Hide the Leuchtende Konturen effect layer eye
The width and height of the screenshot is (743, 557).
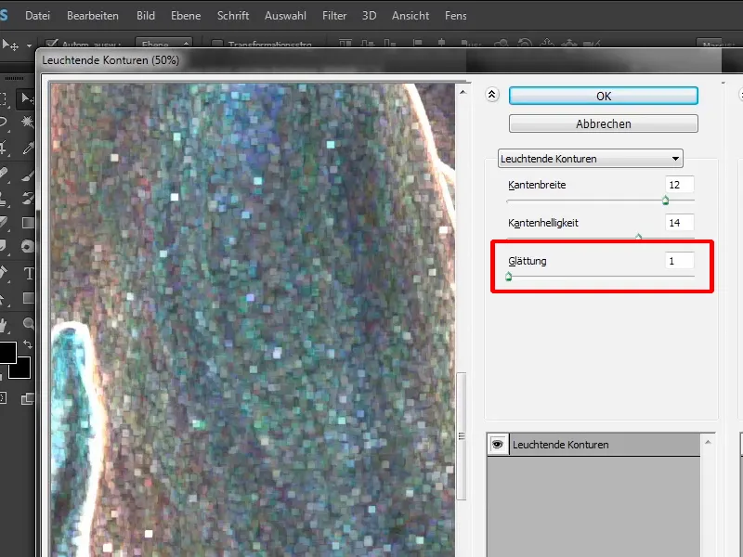[498, 445]
